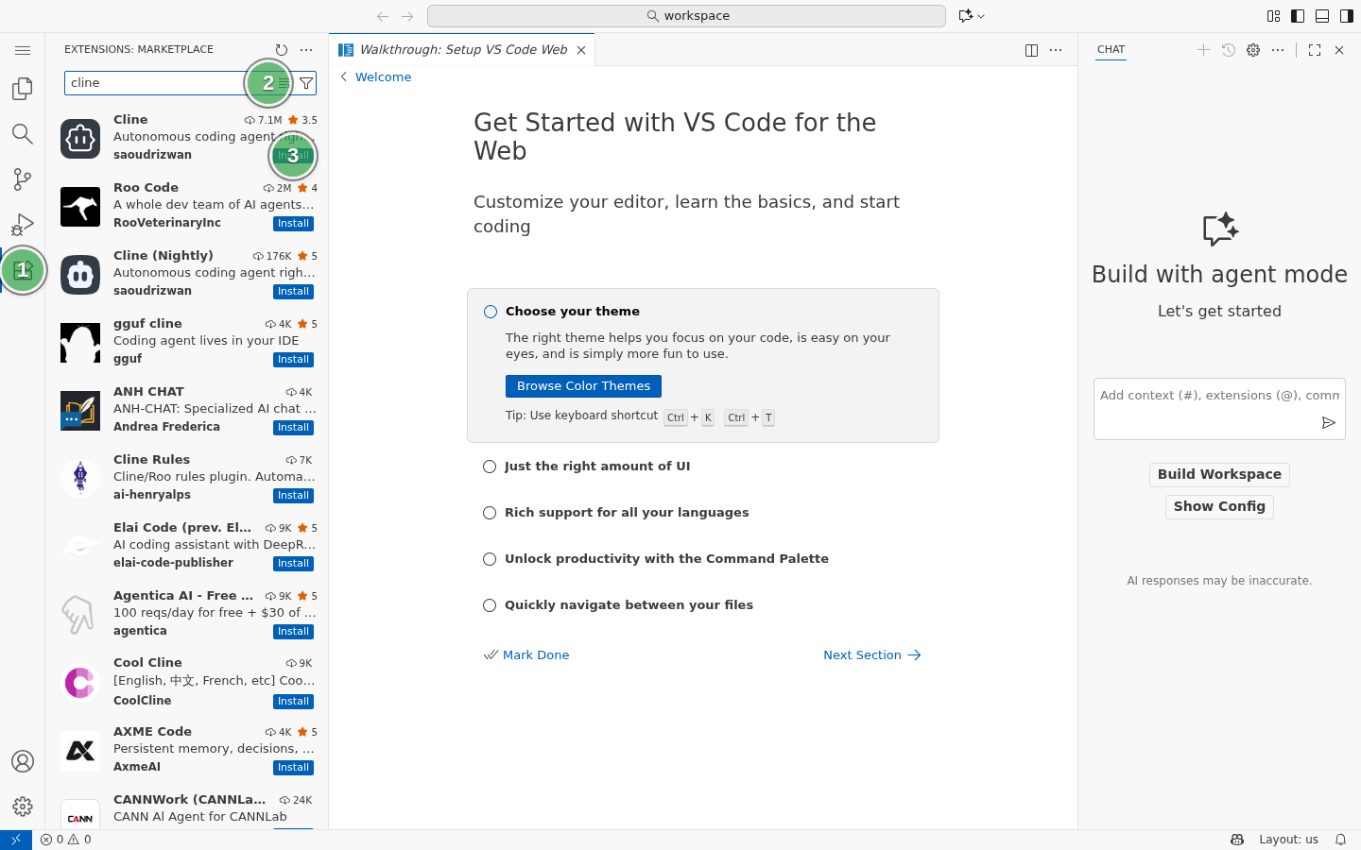
Task: Start a new chat with plus icon
Action: [1203, 50]
